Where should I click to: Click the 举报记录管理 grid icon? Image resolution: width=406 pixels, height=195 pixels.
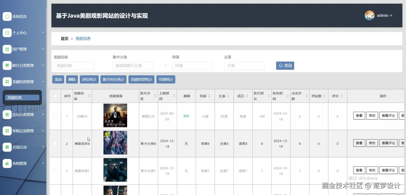7,131
